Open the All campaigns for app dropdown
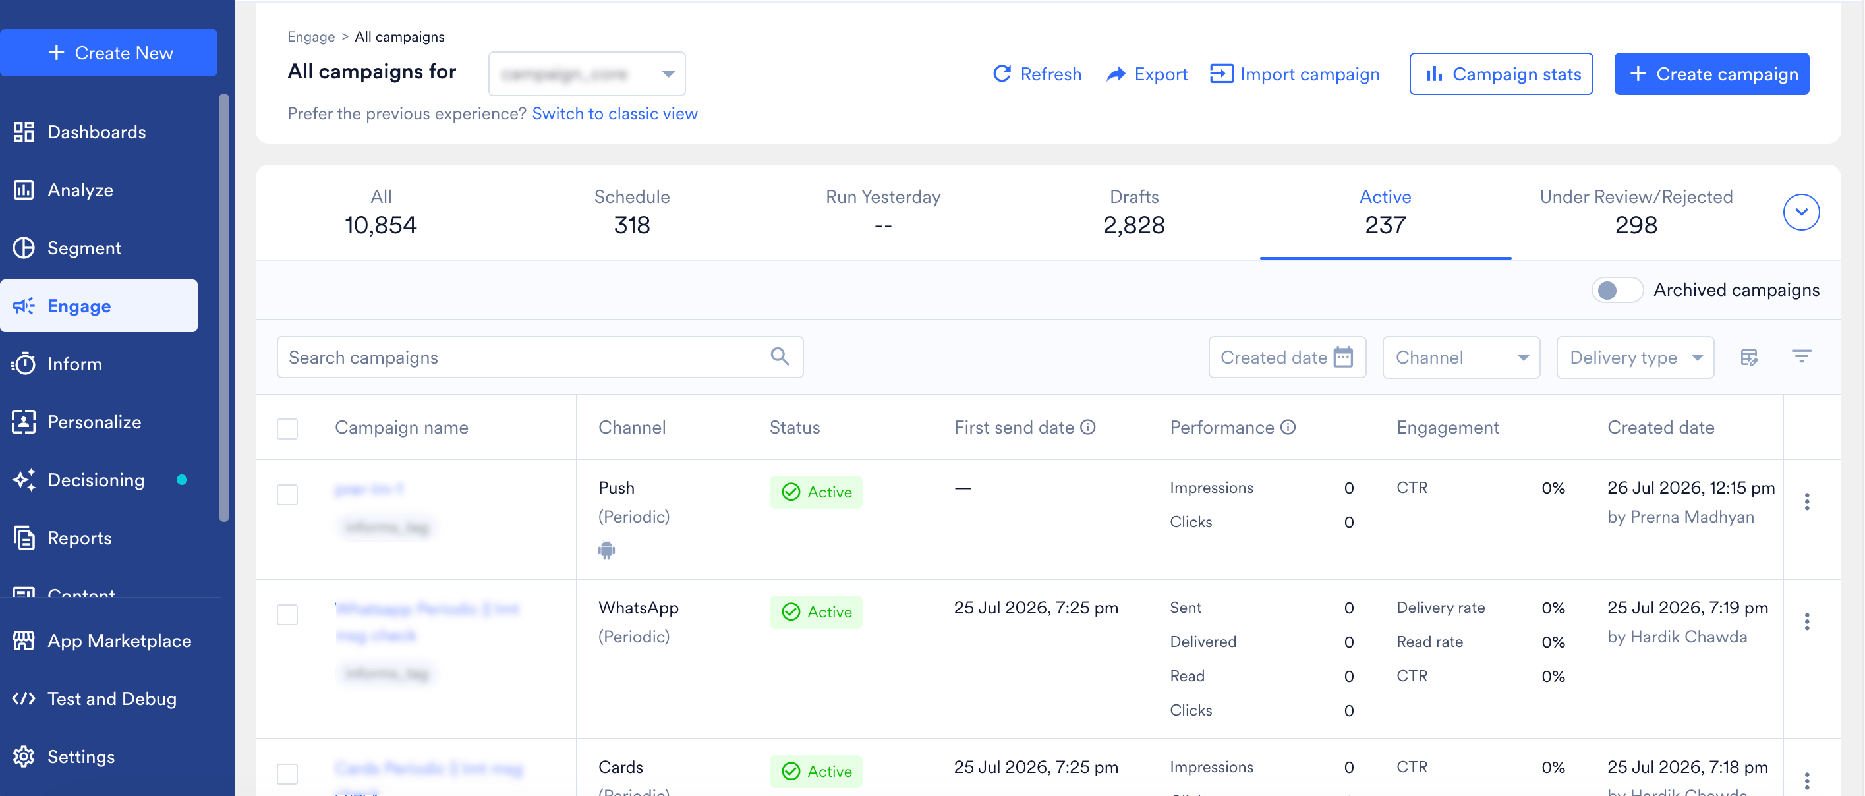 pos(587,74)
